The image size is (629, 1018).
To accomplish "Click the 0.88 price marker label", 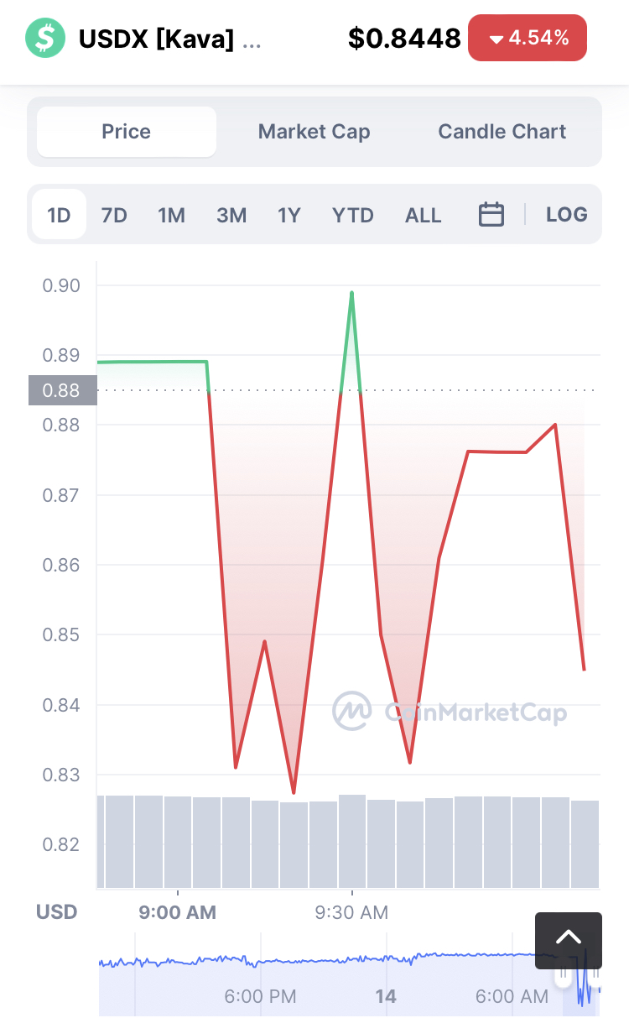I will tap(62, 390).
